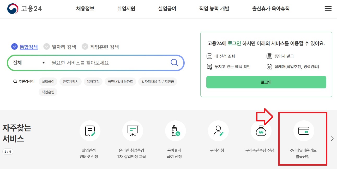Select the 구직신청 person icon

(x=218, y=131)
